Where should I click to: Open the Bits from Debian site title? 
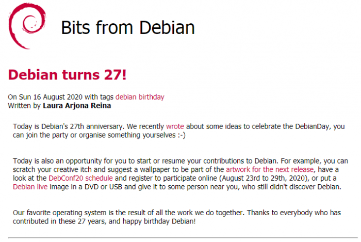click(127, 27)
